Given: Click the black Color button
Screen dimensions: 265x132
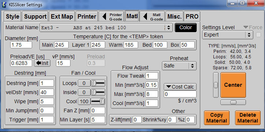Looking at the screenshot, I should tap(186, 27).
